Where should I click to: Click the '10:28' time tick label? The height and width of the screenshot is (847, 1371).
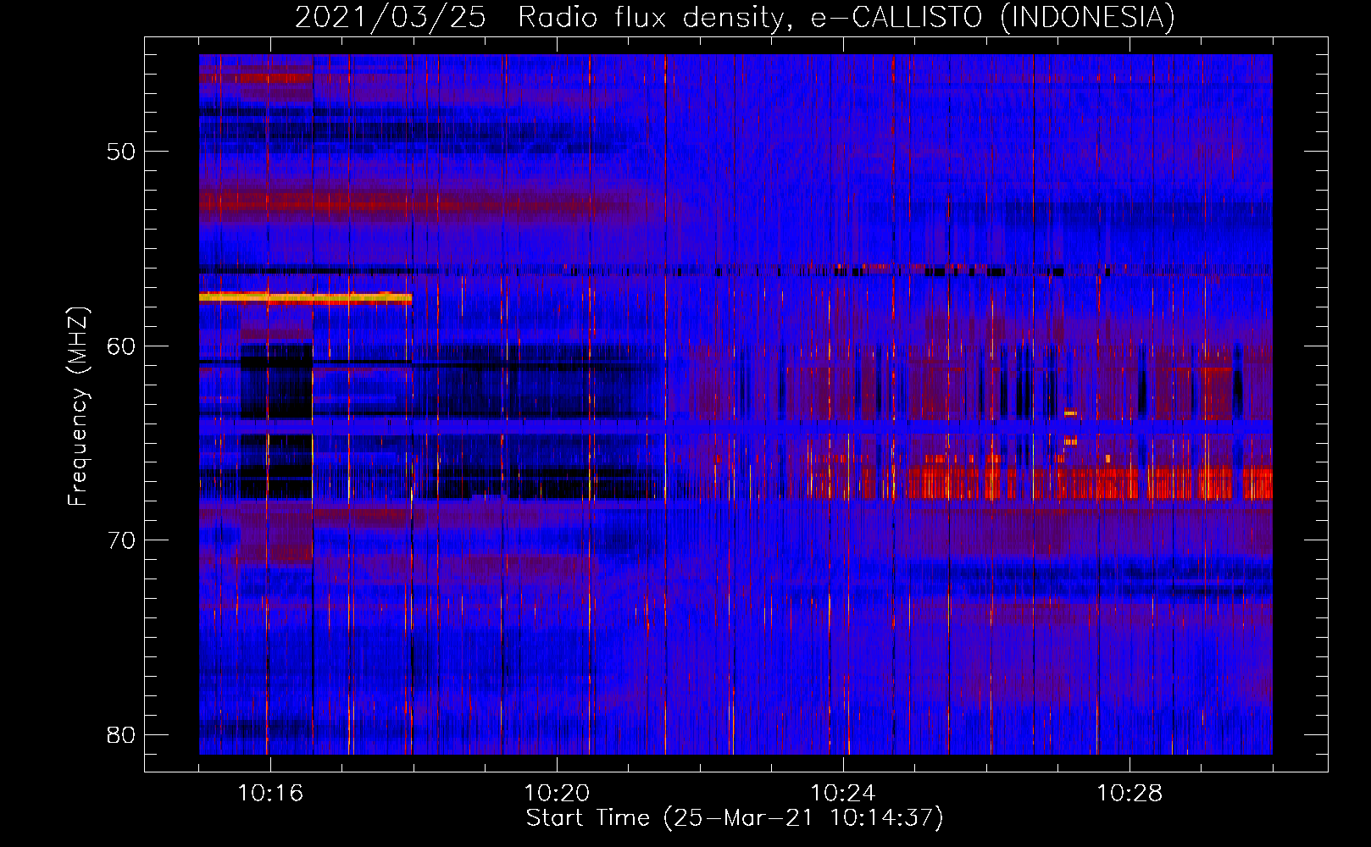(1130, 794)
